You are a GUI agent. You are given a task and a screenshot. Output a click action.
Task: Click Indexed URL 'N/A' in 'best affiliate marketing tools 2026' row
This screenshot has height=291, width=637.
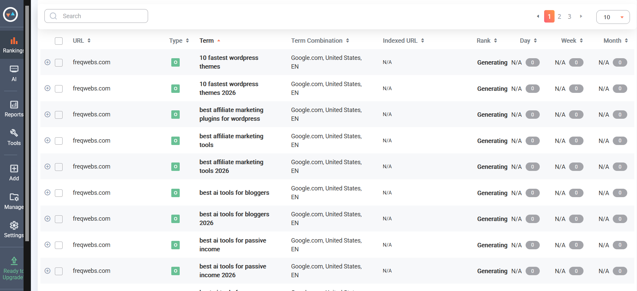click(x=387, y=167)
